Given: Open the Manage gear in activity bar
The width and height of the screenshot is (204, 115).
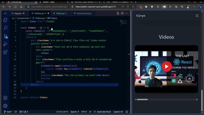Looking at the screenshot, I should pos(5,106).
